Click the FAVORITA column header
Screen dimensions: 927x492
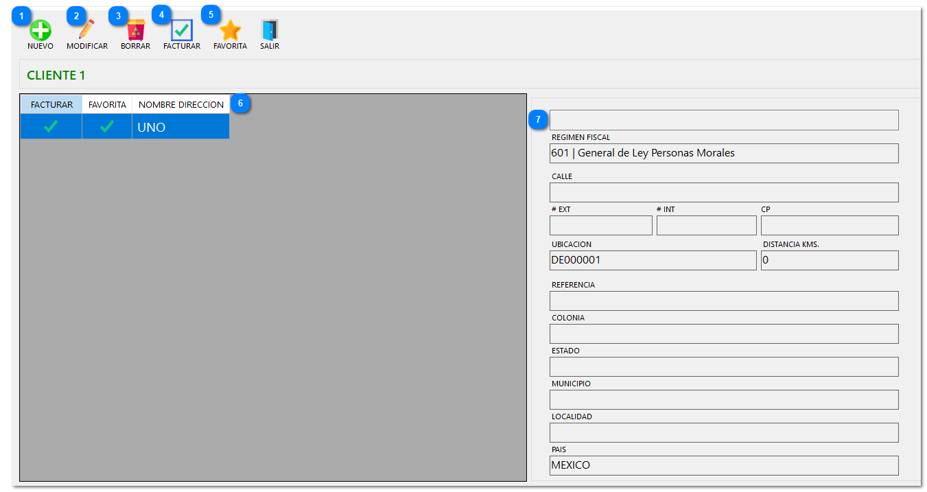tap(107, 104)
